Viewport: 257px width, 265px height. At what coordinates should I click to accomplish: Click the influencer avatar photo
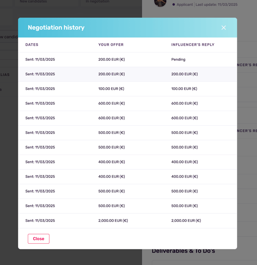[x=160, y=3]
